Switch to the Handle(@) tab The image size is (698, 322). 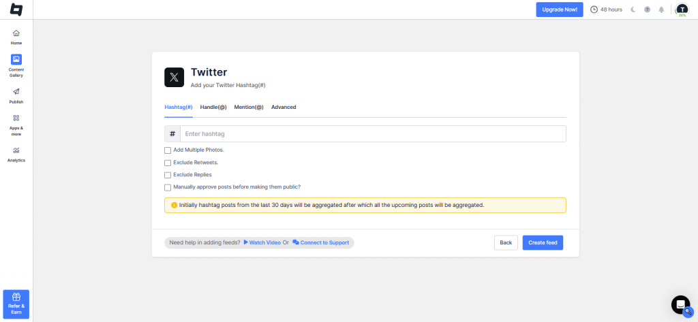point(213,107)
